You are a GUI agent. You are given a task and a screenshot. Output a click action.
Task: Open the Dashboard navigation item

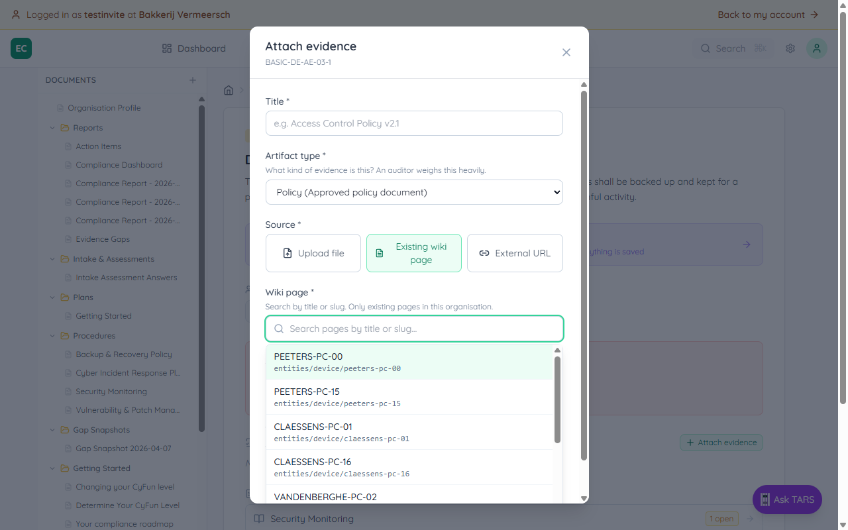(x=193, y=48)
